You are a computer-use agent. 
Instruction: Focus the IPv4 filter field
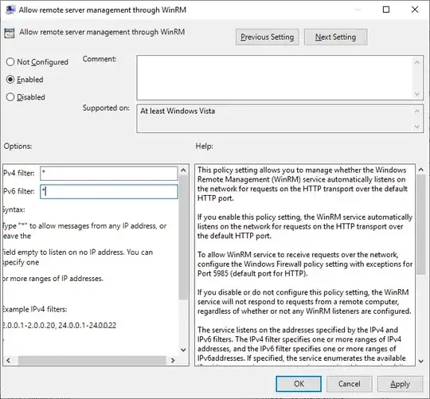[109, 174]
